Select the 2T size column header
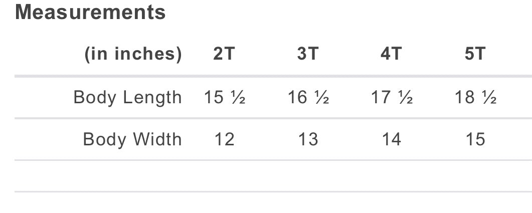This screenshot has width=532, height=213. 224,54
